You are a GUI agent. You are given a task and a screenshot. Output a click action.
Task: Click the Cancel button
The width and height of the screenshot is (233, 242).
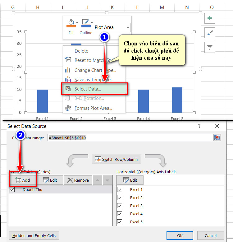point(211,235)
